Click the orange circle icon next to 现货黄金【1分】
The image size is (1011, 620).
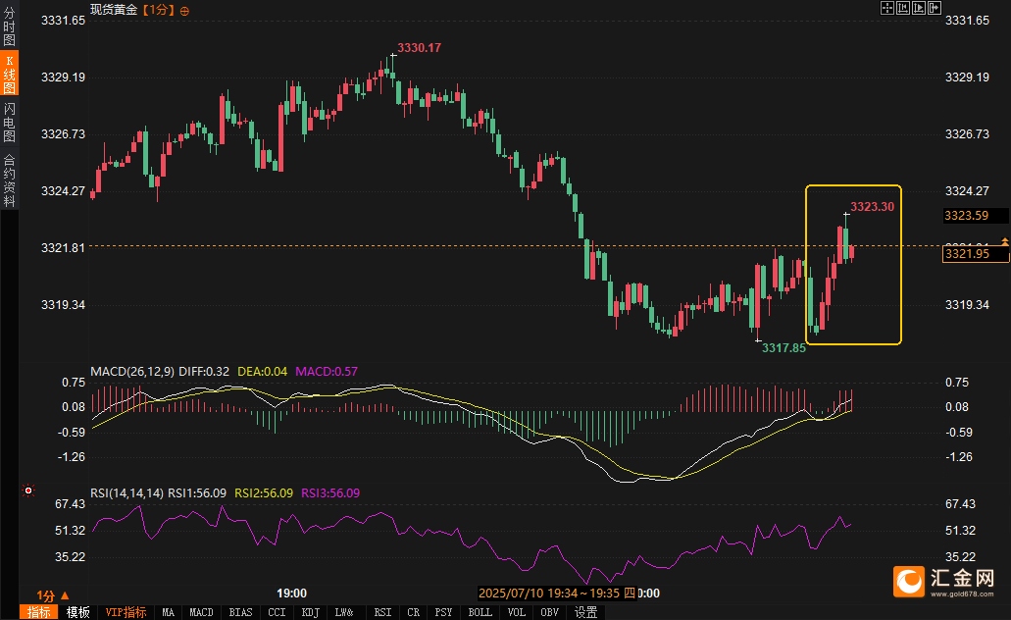tap(185, 11)
